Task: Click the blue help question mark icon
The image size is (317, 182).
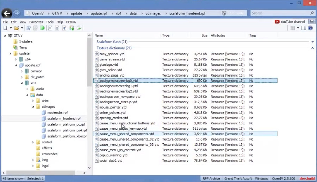Action: coord(311,28)
